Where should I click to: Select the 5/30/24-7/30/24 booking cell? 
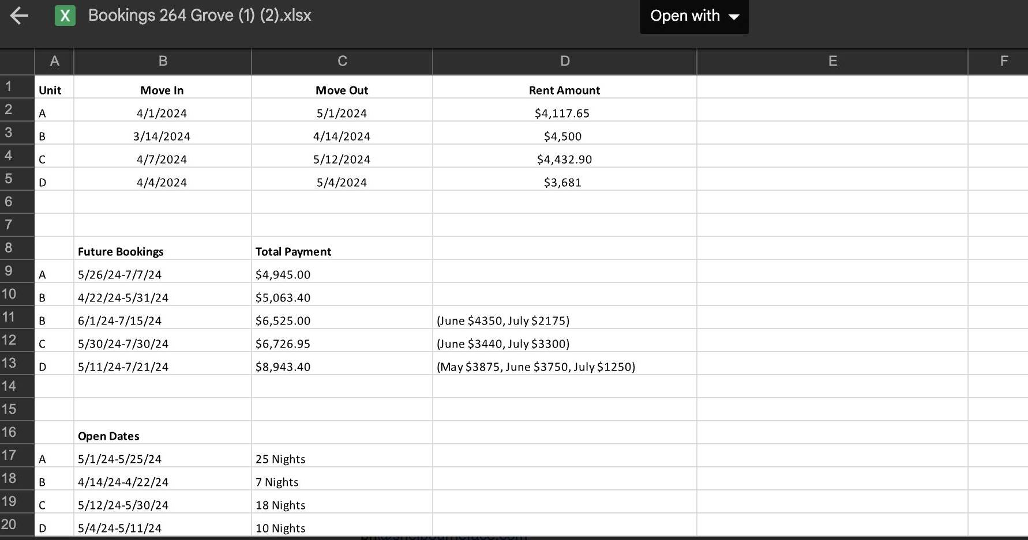tap(163, 341)
